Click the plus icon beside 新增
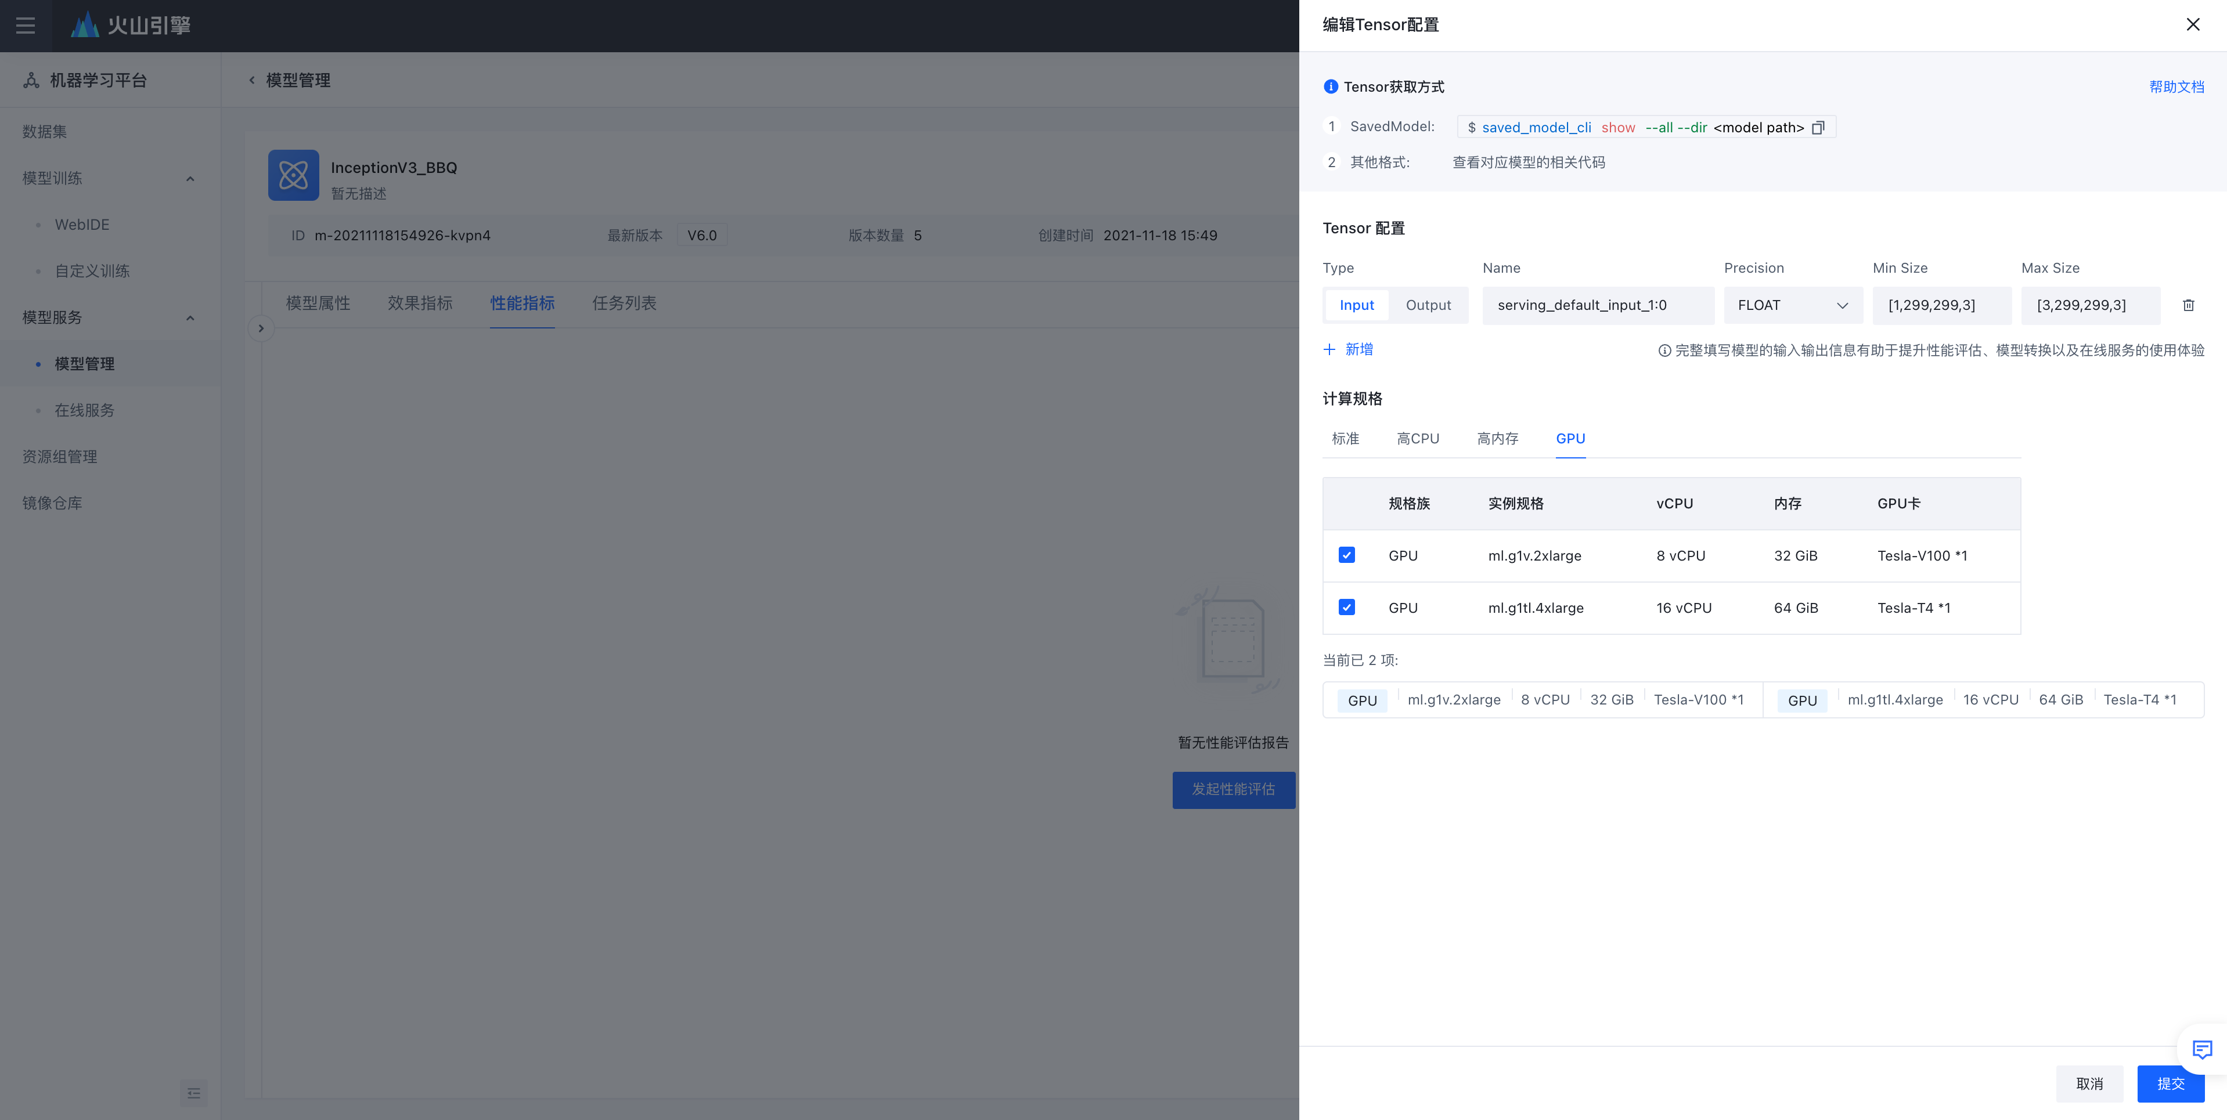This screenshot has height=1120, width=2227. pos(1329,349)
